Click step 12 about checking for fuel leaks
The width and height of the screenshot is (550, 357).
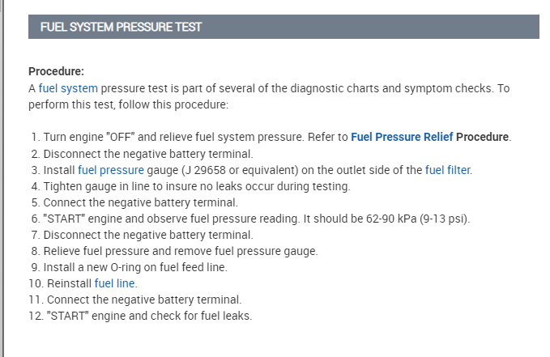147,316
